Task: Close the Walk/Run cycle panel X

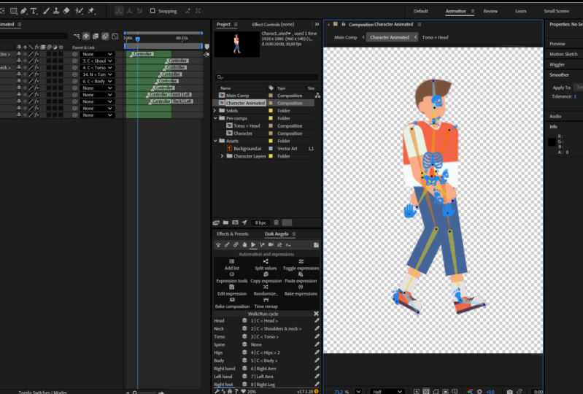Action: pos(316,314)
